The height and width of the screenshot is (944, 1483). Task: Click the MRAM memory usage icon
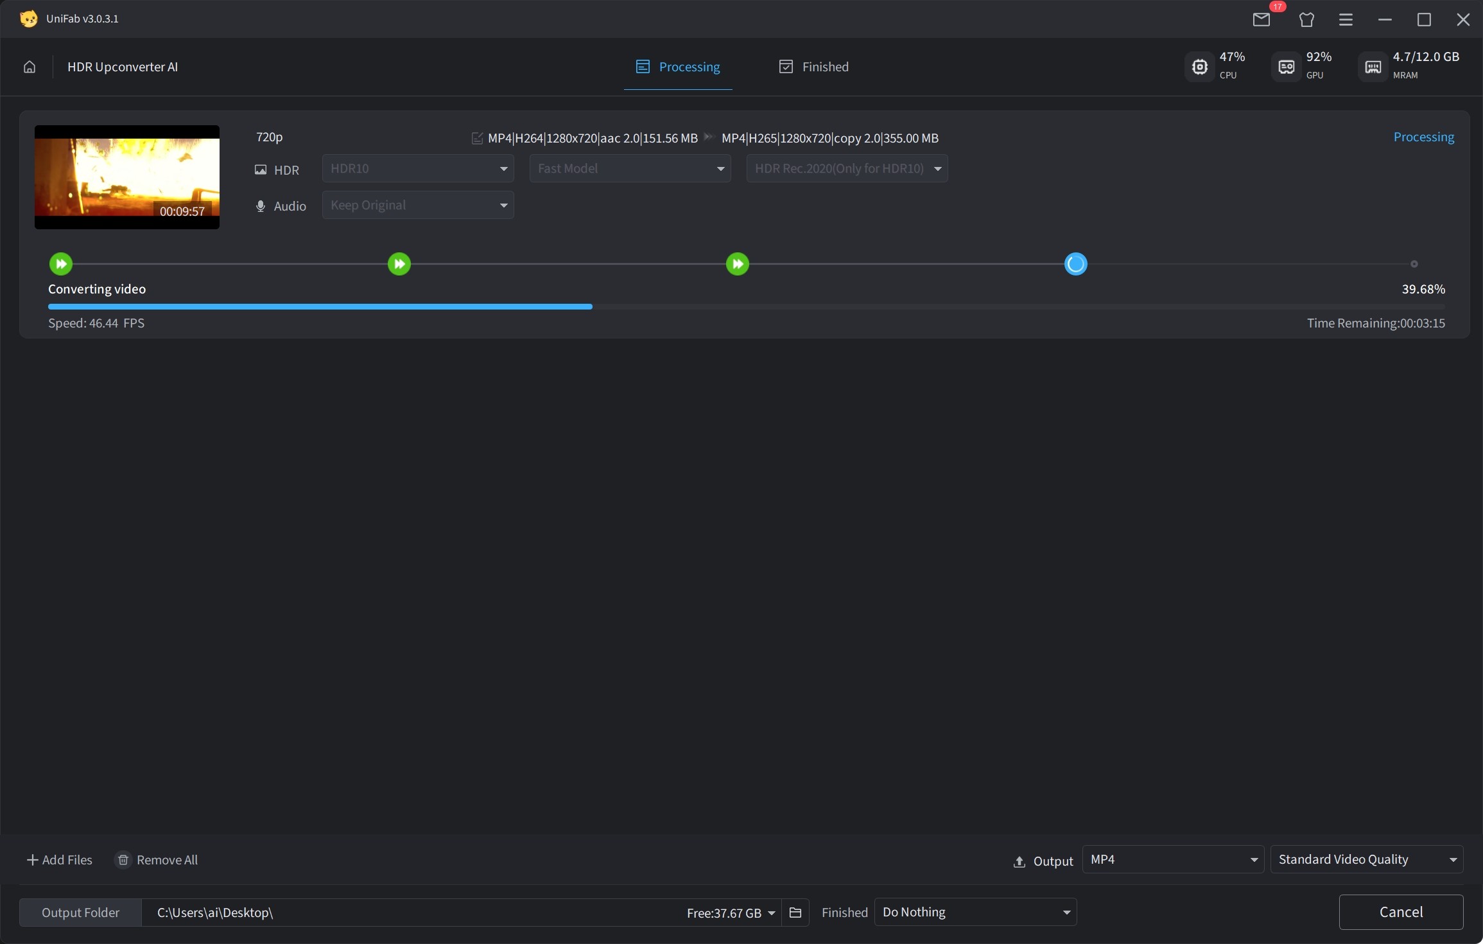pos(1373,67)
